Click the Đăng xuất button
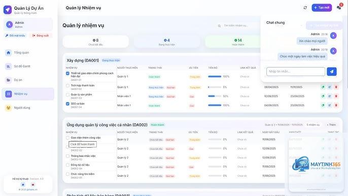Viewport: 348px width, 196px height. click(41, 36)
